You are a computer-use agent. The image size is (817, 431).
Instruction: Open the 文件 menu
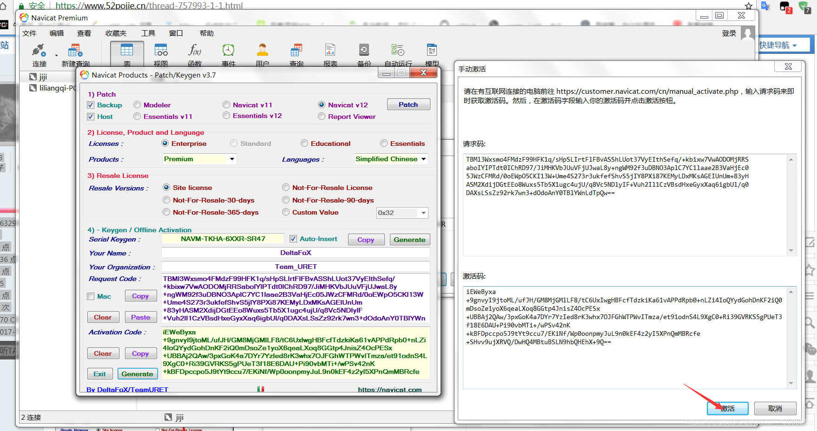(x=29, y=33)
